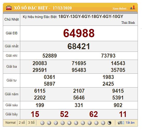The image size is (142, 131).
Task: Open the bar chart statistics icon
Action: point(132,7)
